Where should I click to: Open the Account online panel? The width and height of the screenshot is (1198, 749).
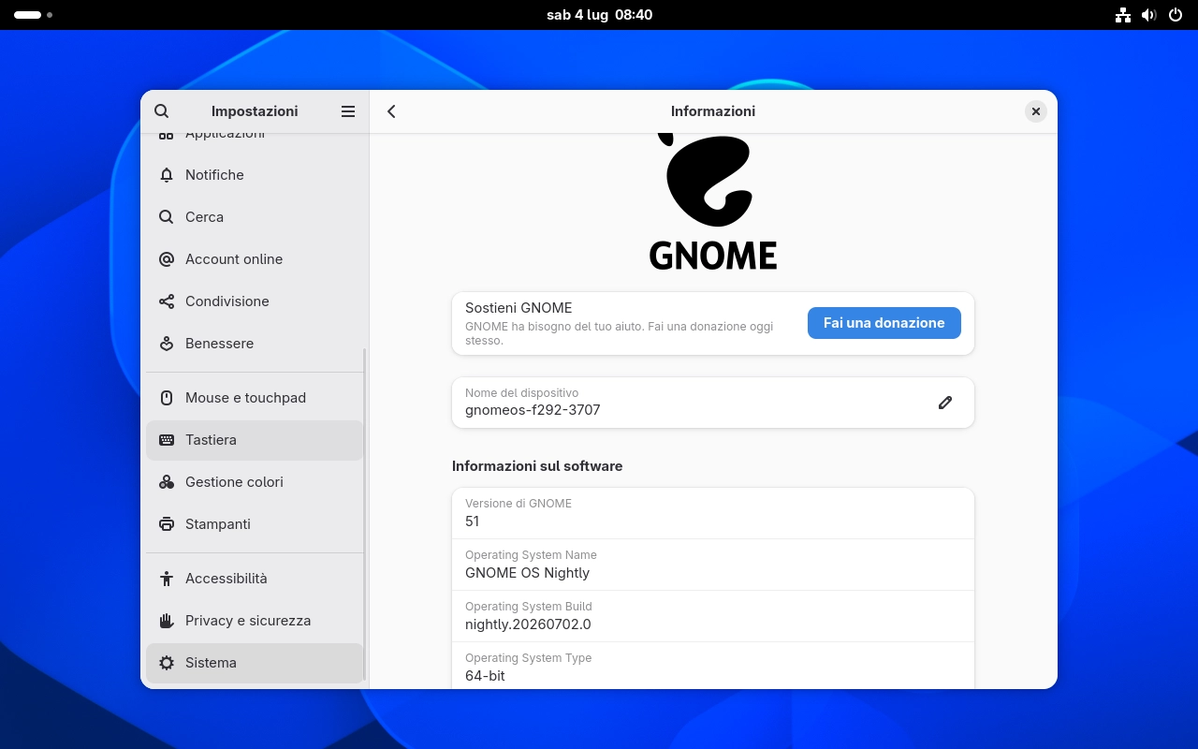pyautogui.click(x=255, y=259)
